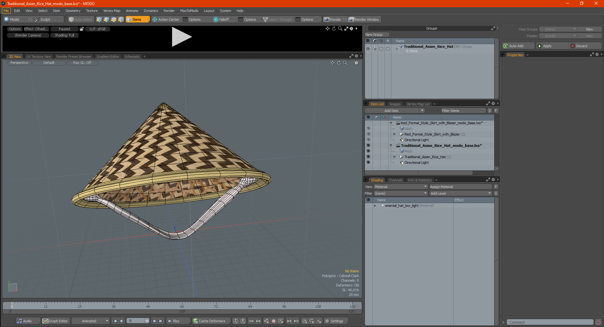
Task: Switch to Images tab
Action: (x=395, y=104)
